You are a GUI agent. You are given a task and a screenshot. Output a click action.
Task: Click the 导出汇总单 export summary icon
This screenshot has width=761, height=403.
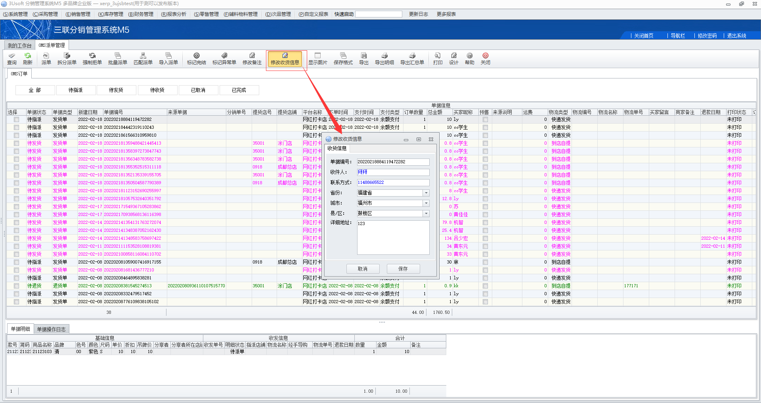pyautogui.click(x=412, y=59)
